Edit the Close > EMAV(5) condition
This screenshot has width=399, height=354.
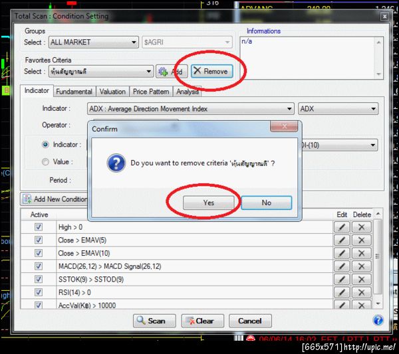click(x=342, y=240)
